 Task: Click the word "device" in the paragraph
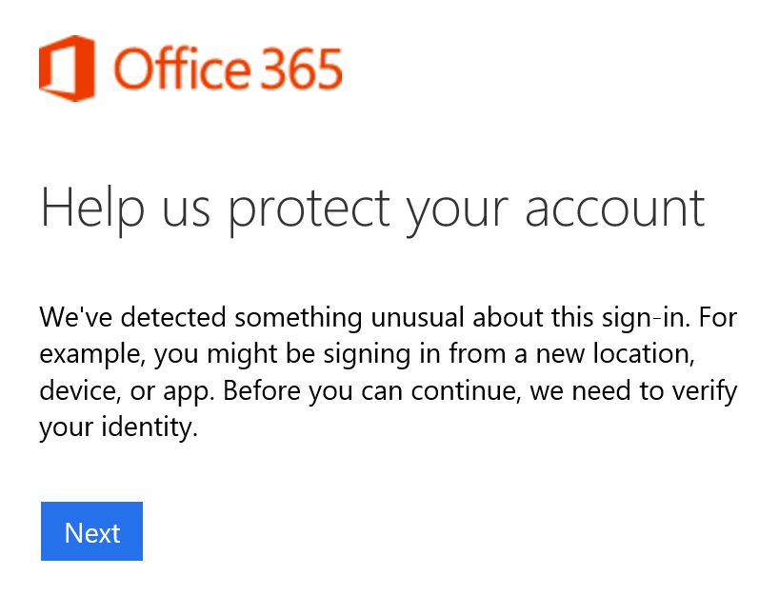[x=72, y=390]
